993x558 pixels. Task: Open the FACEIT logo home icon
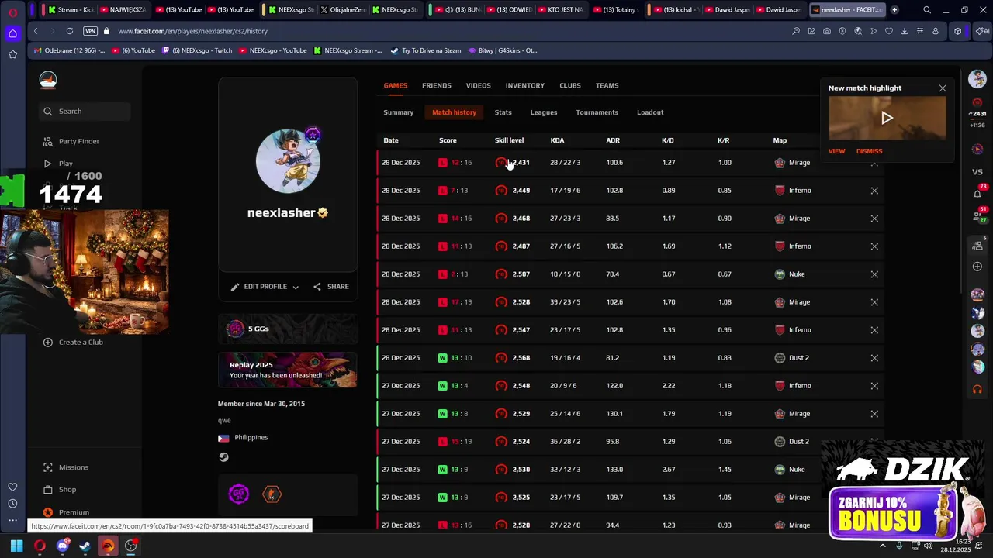pos(48,80)
